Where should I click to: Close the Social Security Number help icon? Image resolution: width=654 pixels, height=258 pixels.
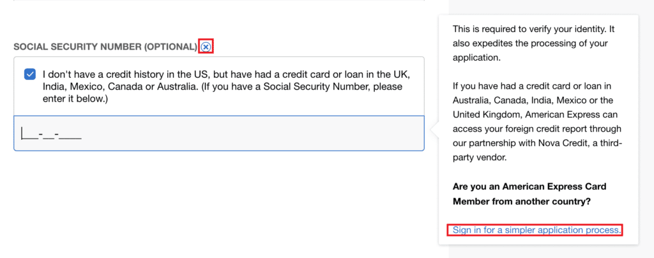pyautogui.click(x=206, y=47)
